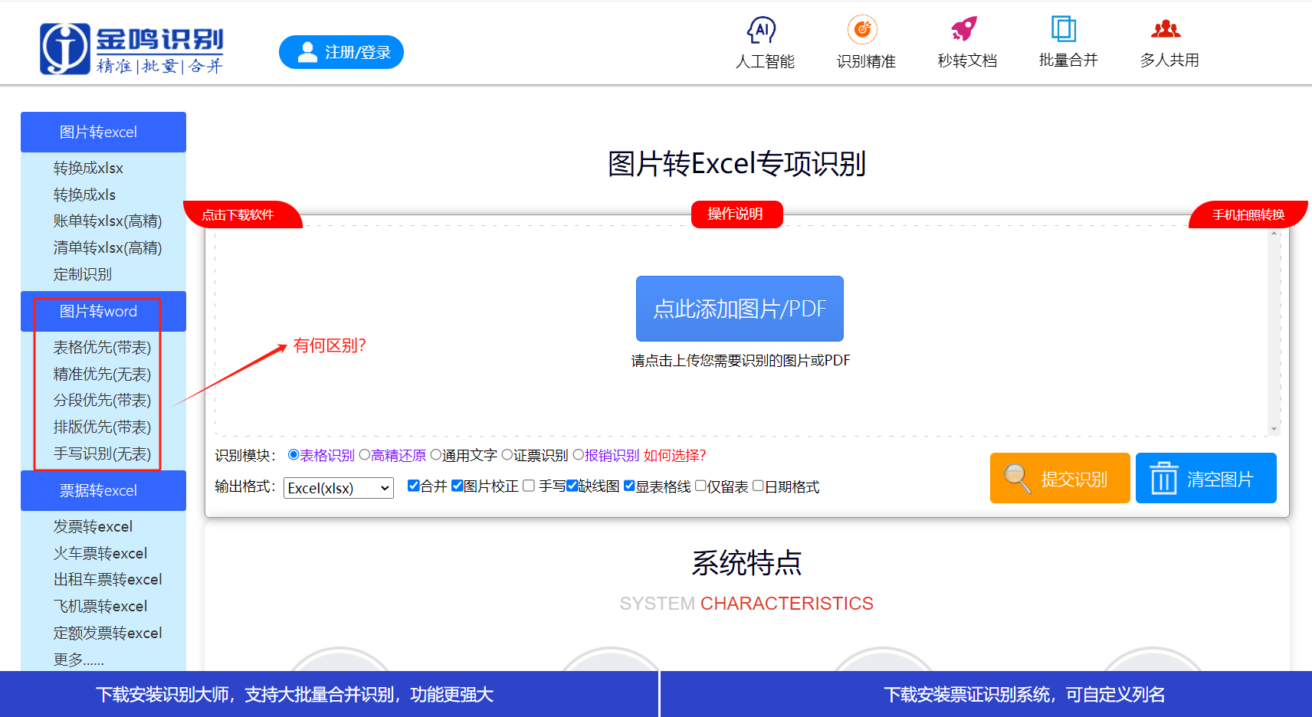Click the 秒转文档 rocket icon

pyautogui.click(x=964, y=29)
